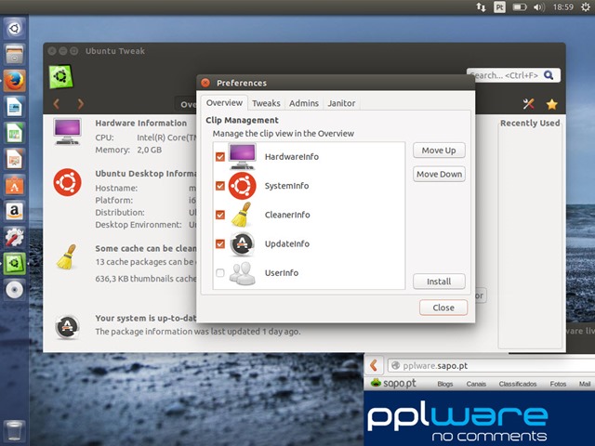Image resolution: width=595 pixels, height=446 pixels.
Task: Click the Ubuntu Desktop Information logo icon
Action: (67, 182)
